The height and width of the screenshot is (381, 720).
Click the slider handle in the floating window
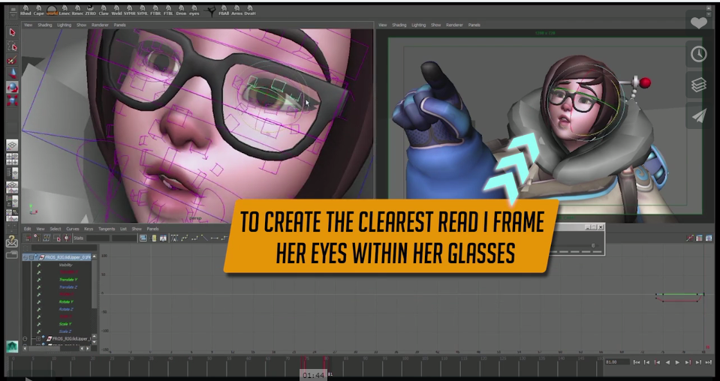(593, 246)
